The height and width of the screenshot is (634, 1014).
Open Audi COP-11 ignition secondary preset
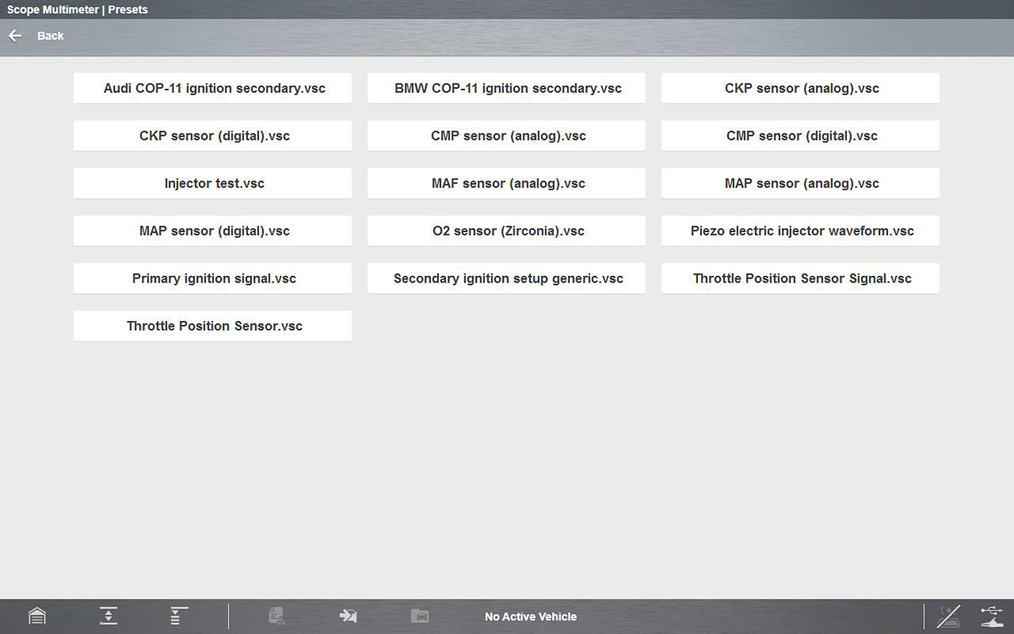(x=213, y=88)
